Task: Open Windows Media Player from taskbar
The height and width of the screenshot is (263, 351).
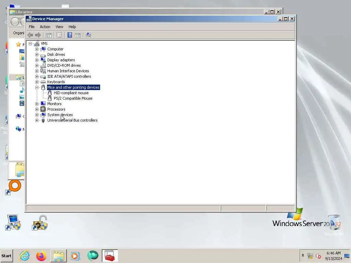Action: coord(75,256)
